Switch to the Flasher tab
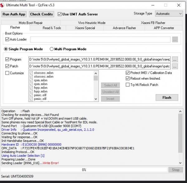 (x=15, y=27)
